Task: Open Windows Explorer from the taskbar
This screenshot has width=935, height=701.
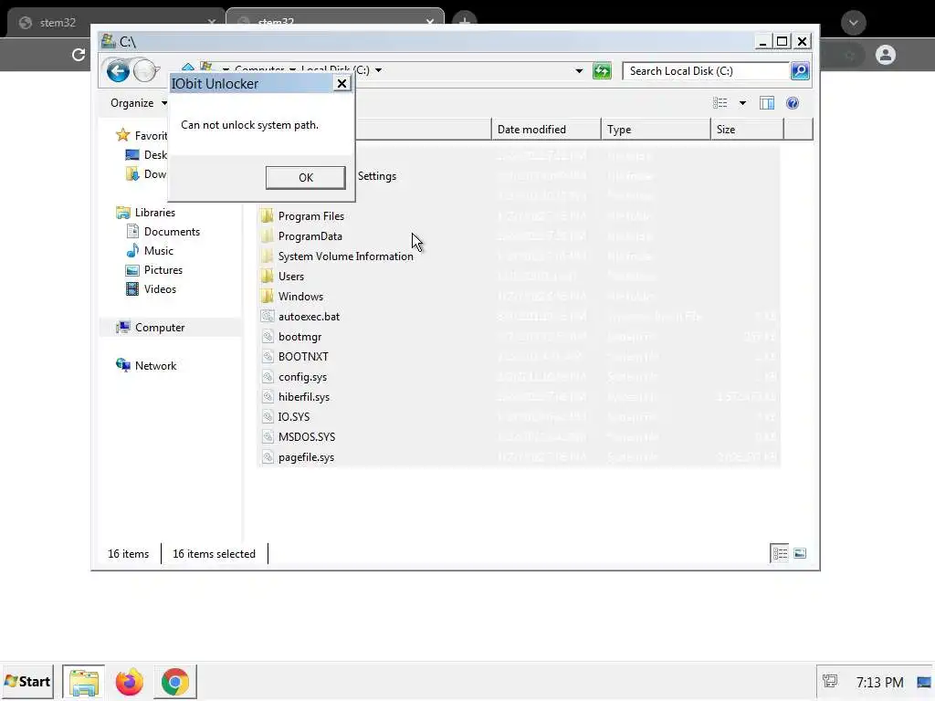Action: (x=83, y=682)
